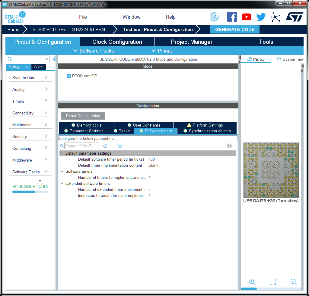Open the ST Facebook page icon
309x296 pixels.
pyautogui.click(x=232, y=17)
